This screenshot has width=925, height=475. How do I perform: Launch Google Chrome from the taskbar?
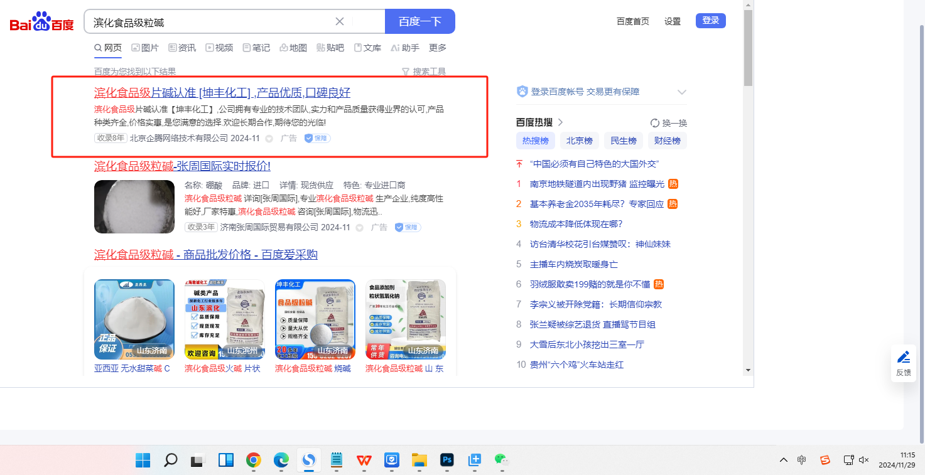tap(254, 460)
